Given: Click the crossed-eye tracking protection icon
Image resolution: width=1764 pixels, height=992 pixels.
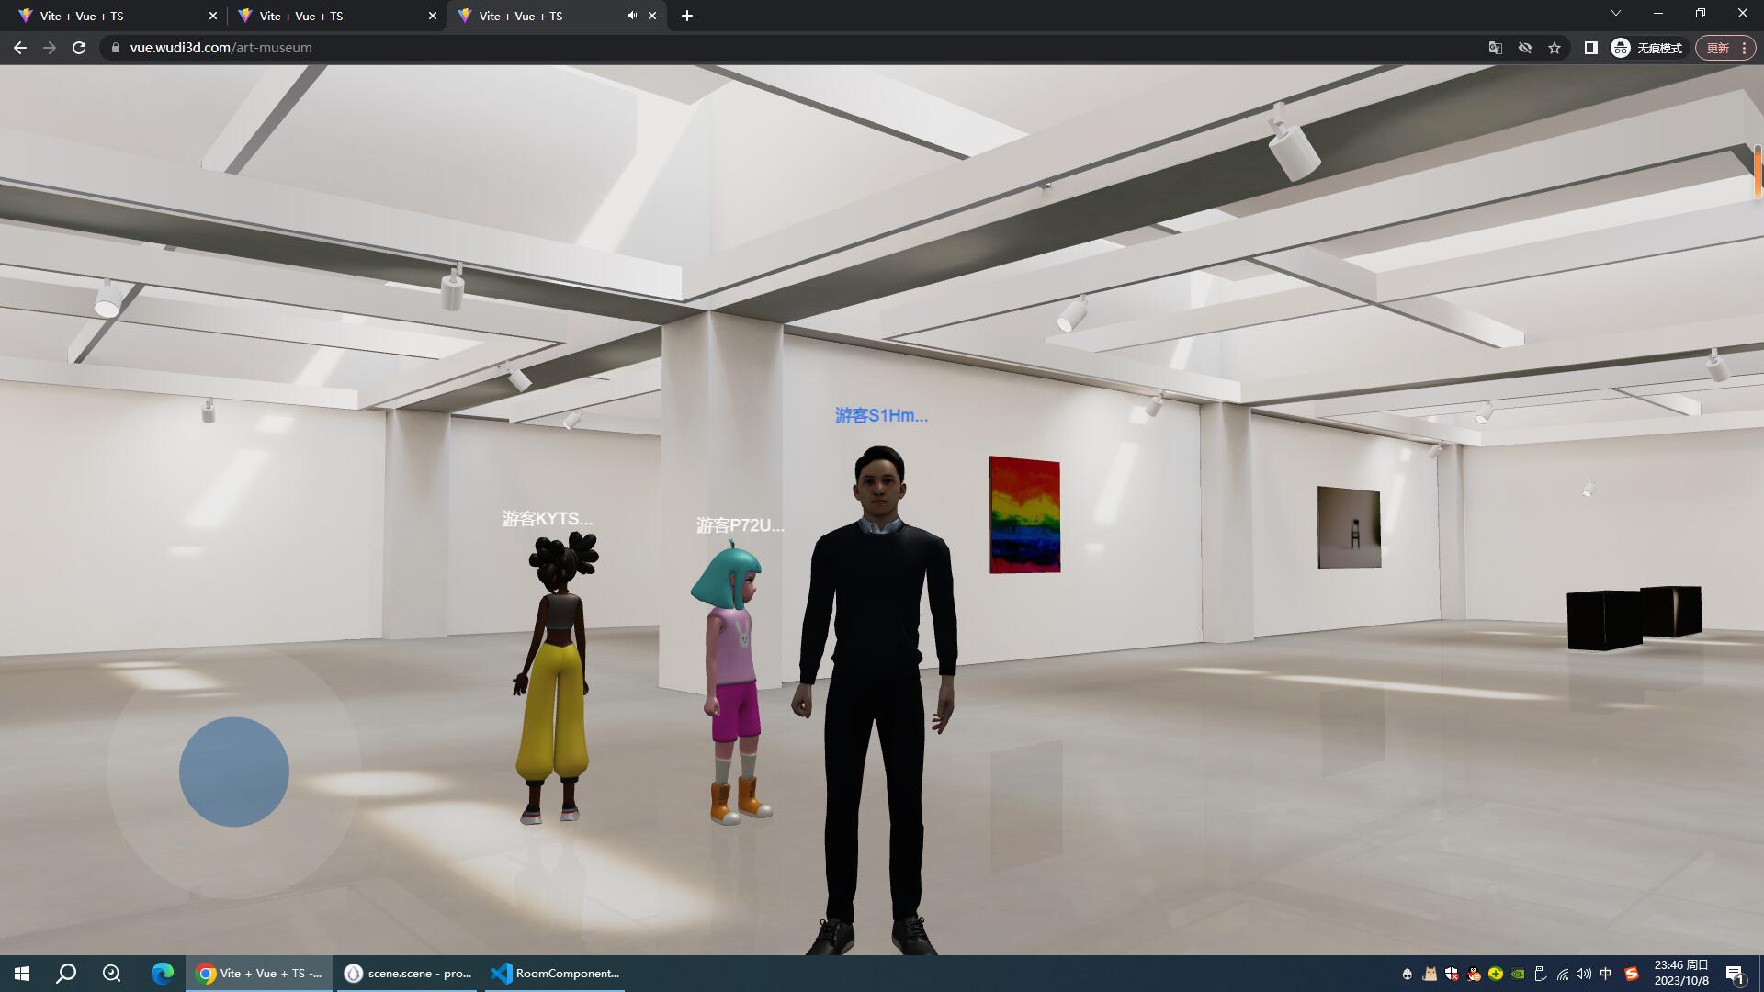Looking at the screenshot, I should pyautogui.click(x=1524, y=48).
